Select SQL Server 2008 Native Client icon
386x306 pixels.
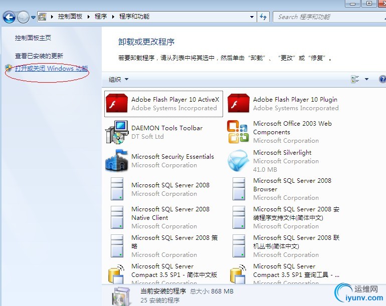(x=117, y=217)
